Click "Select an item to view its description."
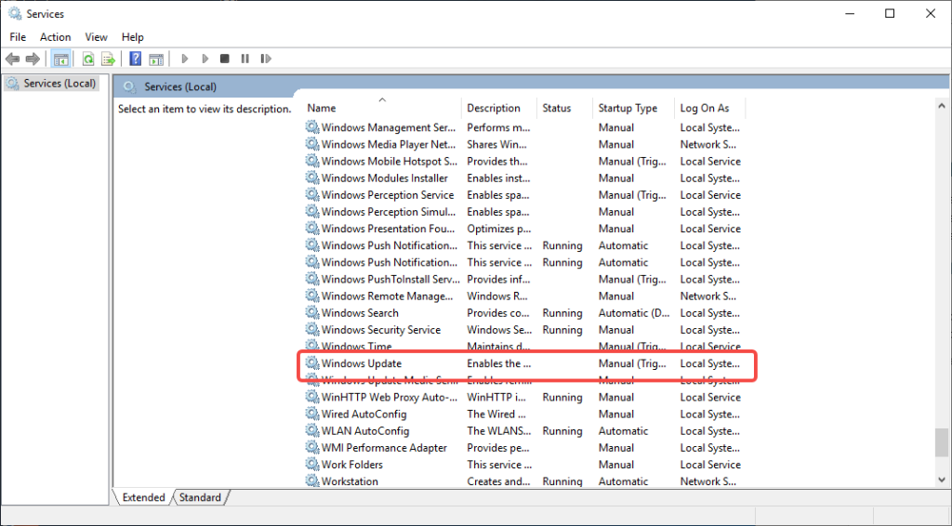Viewport: 952px width, 526px height. coord(205,110)
